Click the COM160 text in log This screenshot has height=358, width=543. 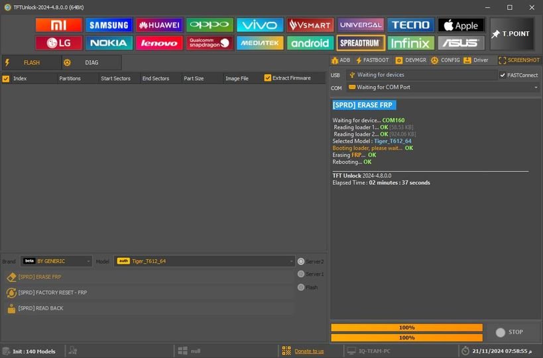(x=393, y=121)
